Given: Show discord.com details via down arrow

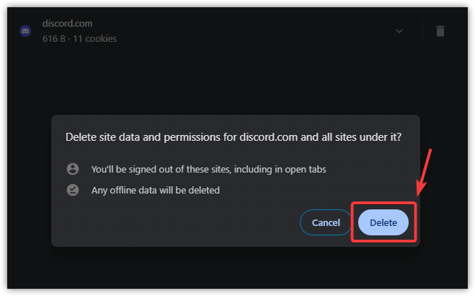Looking at the screenshot, I should point(399,31).
